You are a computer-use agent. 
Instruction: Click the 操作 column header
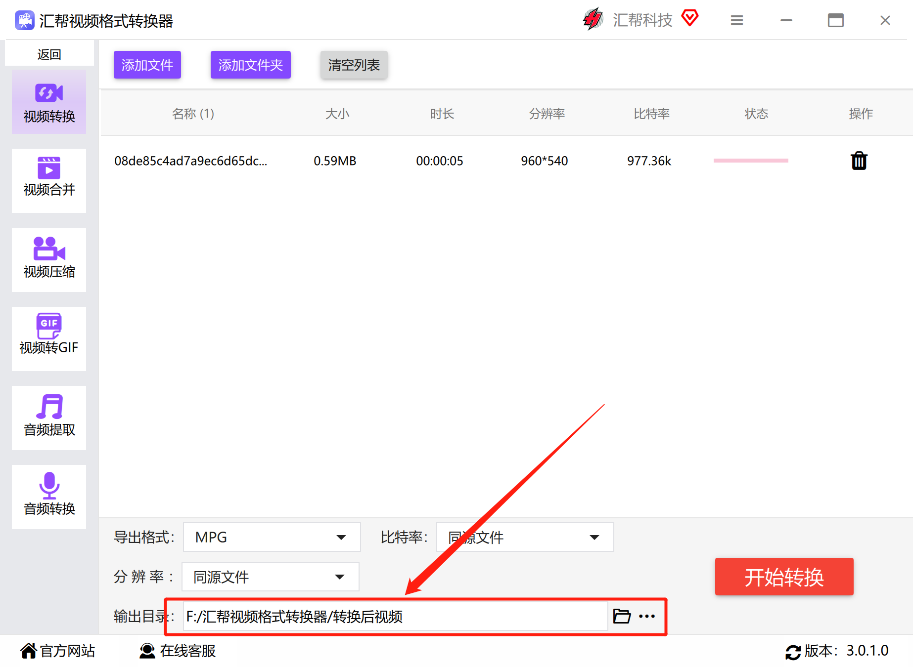point(861,114)
